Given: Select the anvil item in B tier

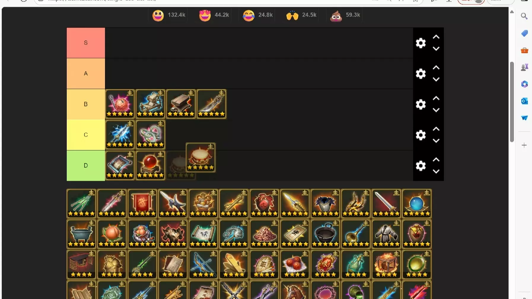Looking at the screenshot, I should click(181, 104).
